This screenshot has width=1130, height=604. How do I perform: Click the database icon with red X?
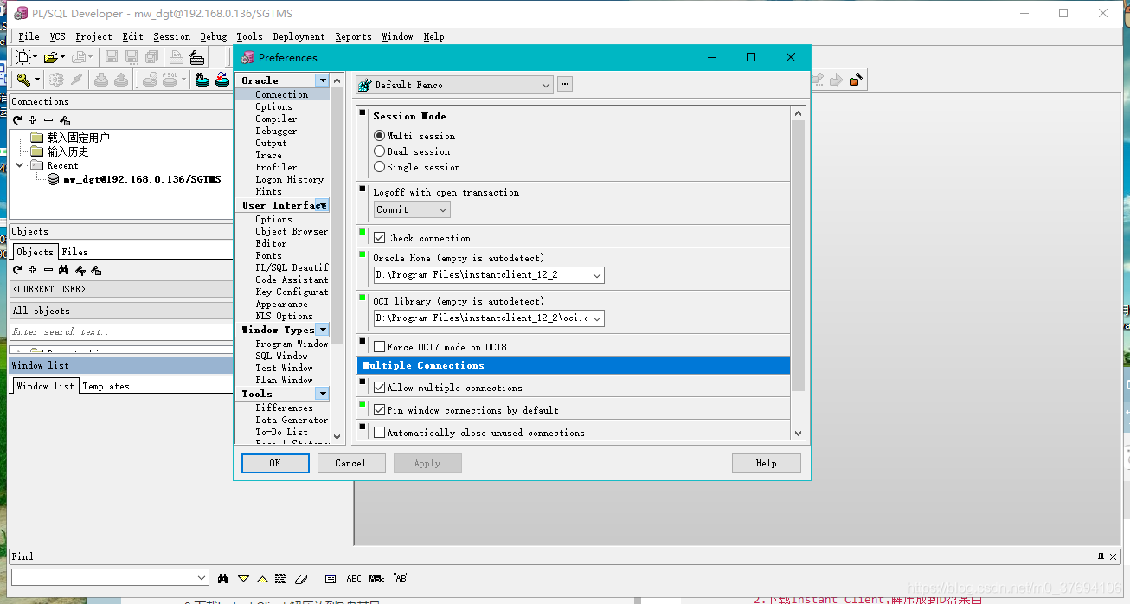coord(222,80)
